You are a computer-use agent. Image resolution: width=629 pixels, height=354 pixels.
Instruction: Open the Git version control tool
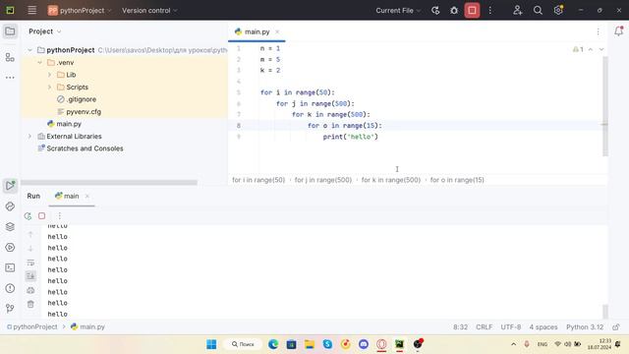pos(10,308)
